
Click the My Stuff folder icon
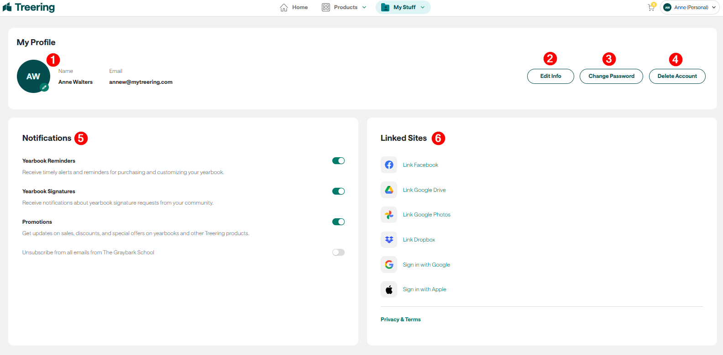click(x=385, y=7)
